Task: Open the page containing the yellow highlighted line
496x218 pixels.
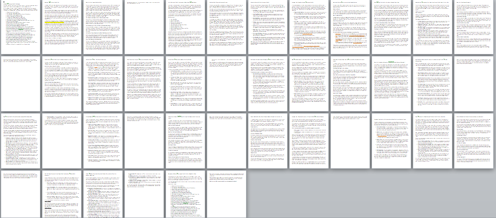Action: point(62,27)
